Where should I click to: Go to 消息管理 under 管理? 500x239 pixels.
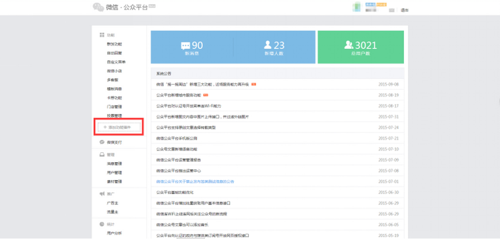tap(114, 164)
